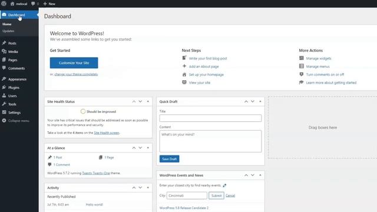Toggle WordPress Events and News panel
Viewport: 377px width, 212px height.
point(260,175)
